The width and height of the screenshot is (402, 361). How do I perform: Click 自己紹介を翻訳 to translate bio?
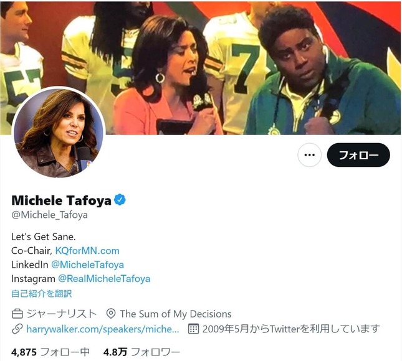pos(42,294)
